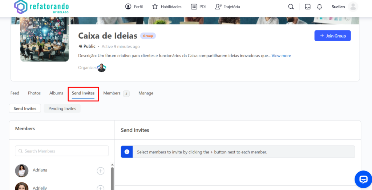Image resolution: width=372 pixels, height=190 pixels.
Task: Go to Habilidades in top navigation
Action: tap(167, 7)
